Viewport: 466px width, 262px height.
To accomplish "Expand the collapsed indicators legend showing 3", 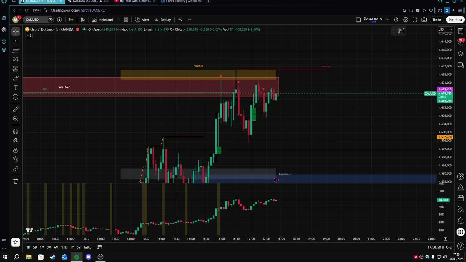I will coord(29,35).
